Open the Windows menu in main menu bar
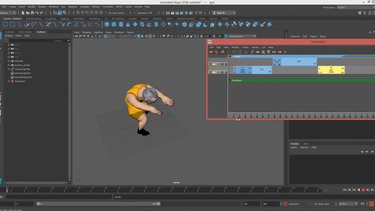 [53, 6]
